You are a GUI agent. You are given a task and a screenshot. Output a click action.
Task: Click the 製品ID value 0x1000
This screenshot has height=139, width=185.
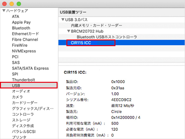point(118,82)
